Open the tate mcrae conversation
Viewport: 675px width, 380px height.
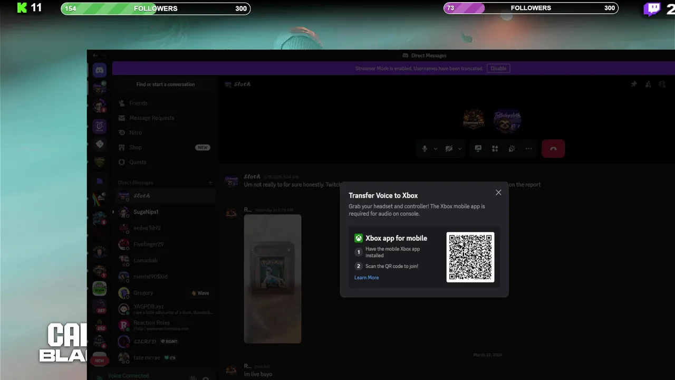click(165, 358)
